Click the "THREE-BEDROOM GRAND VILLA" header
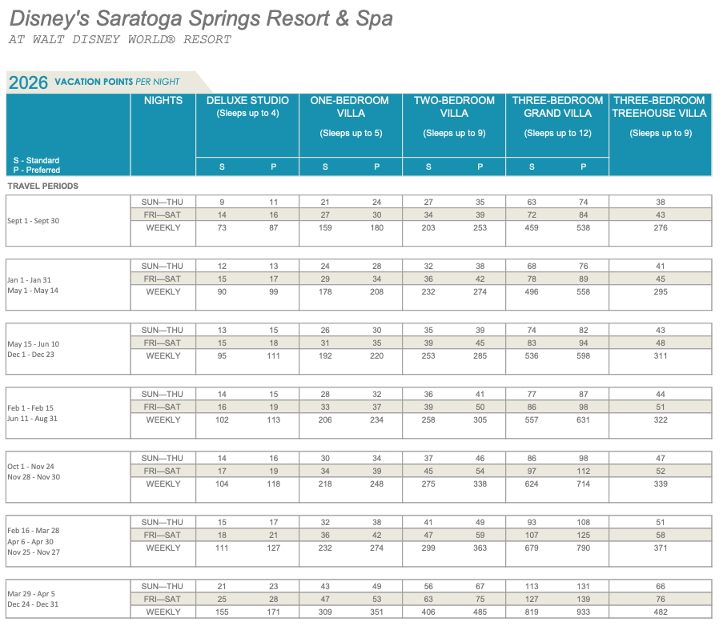The height and width of the screenshot is (630, 723). [557, 106]
